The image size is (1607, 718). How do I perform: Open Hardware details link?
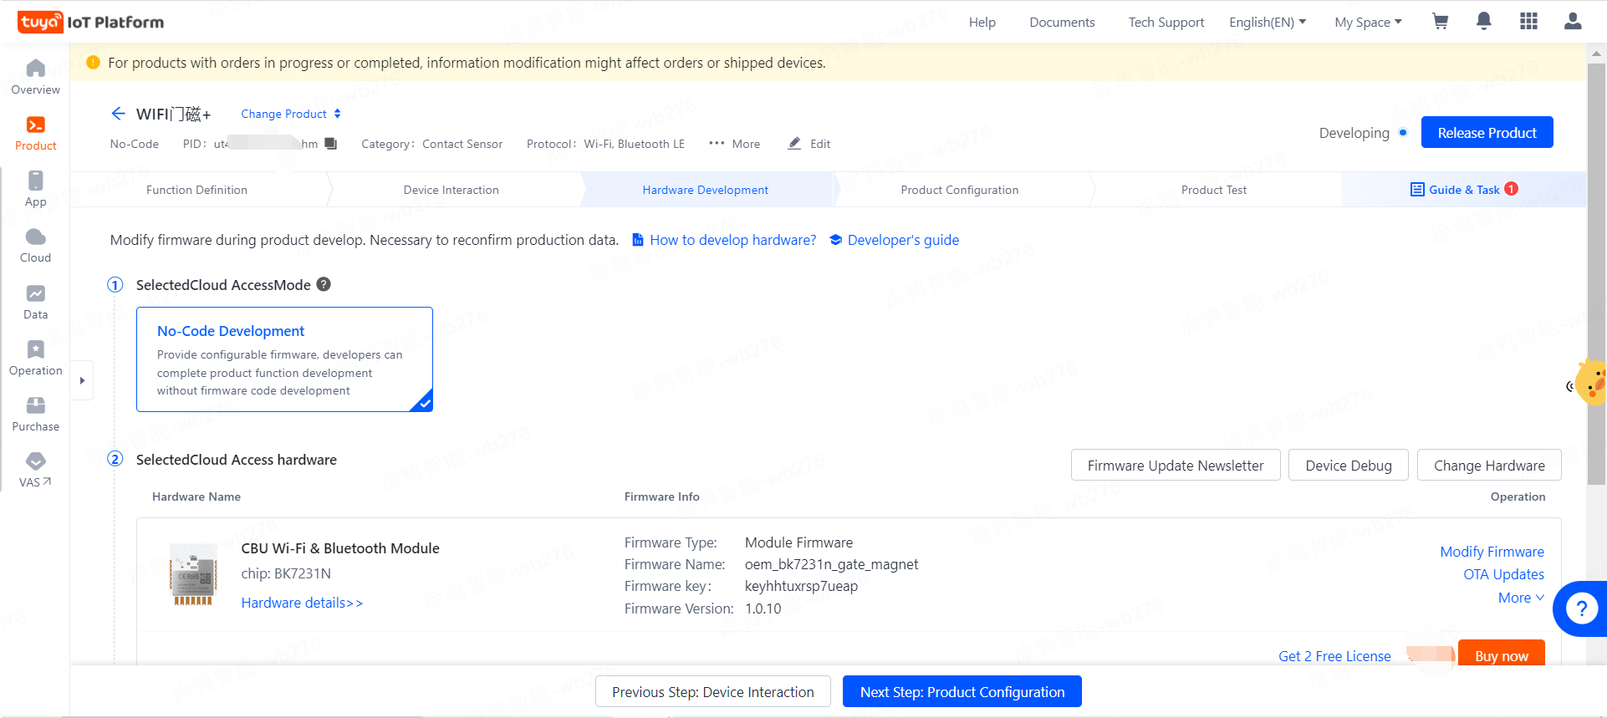pos(302,603)
